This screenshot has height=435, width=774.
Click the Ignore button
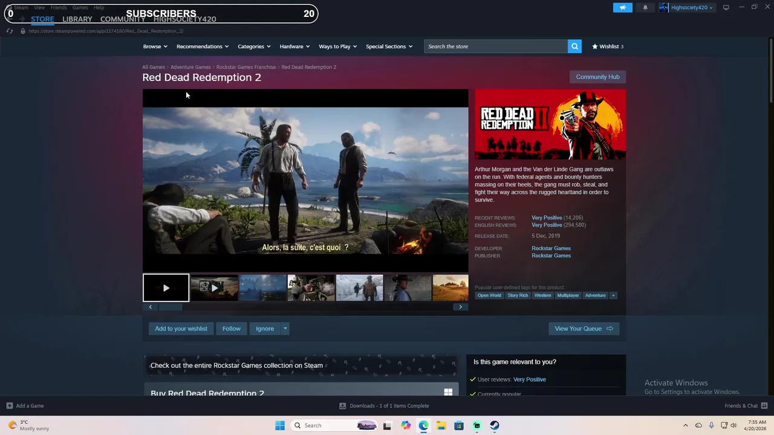point(265,329)
